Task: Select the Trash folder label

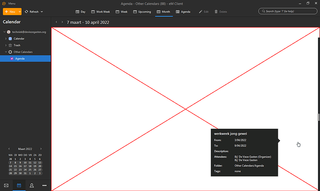Action: [17, 45]
